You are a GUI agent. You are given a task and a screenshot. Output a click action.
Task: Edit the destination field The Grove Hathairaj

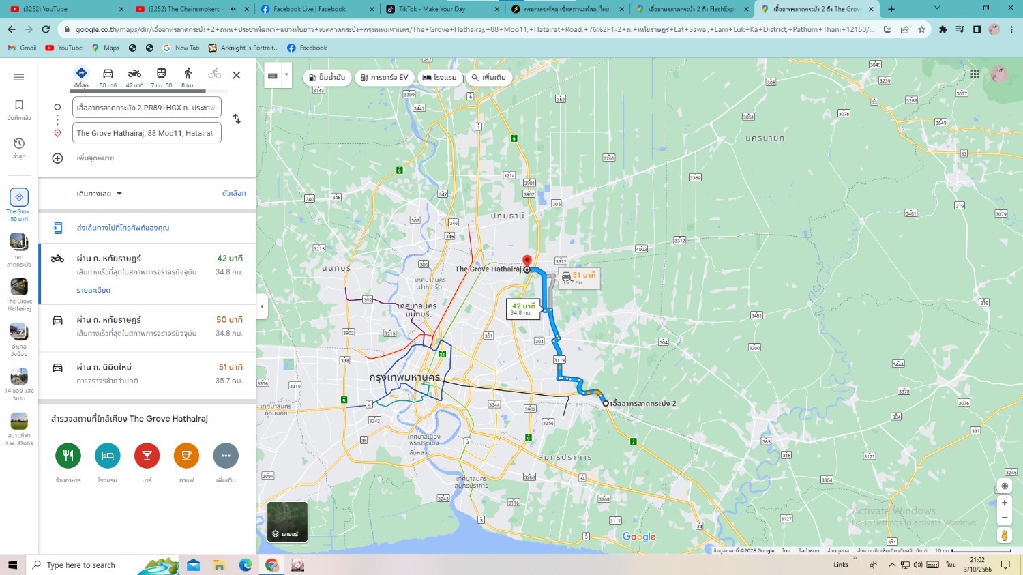click(x=147, y=133)
